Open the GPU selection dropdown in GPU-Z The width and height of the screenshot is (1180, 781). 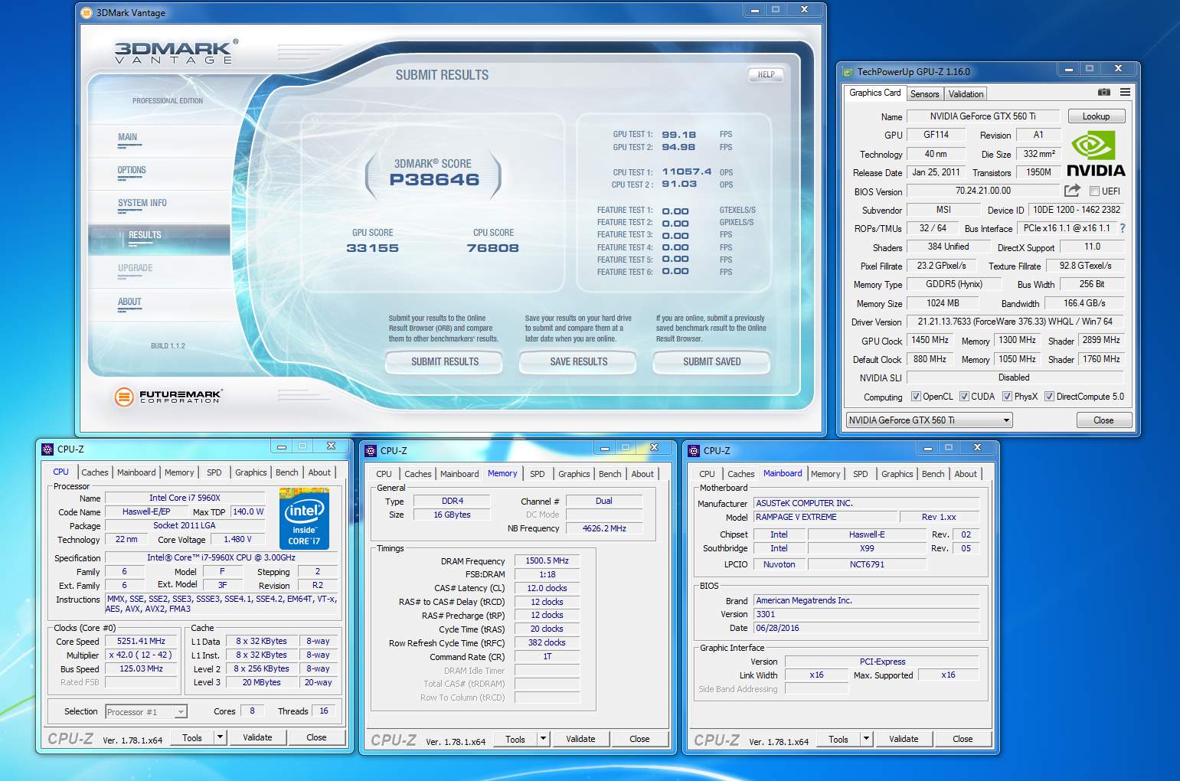coord(929,420)
